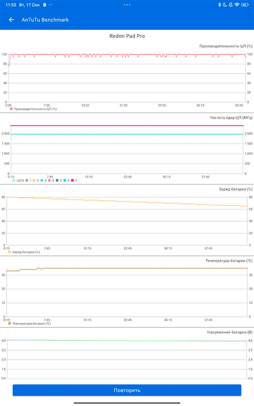
Task: Click the Повторить button
Action: point(127,390)
